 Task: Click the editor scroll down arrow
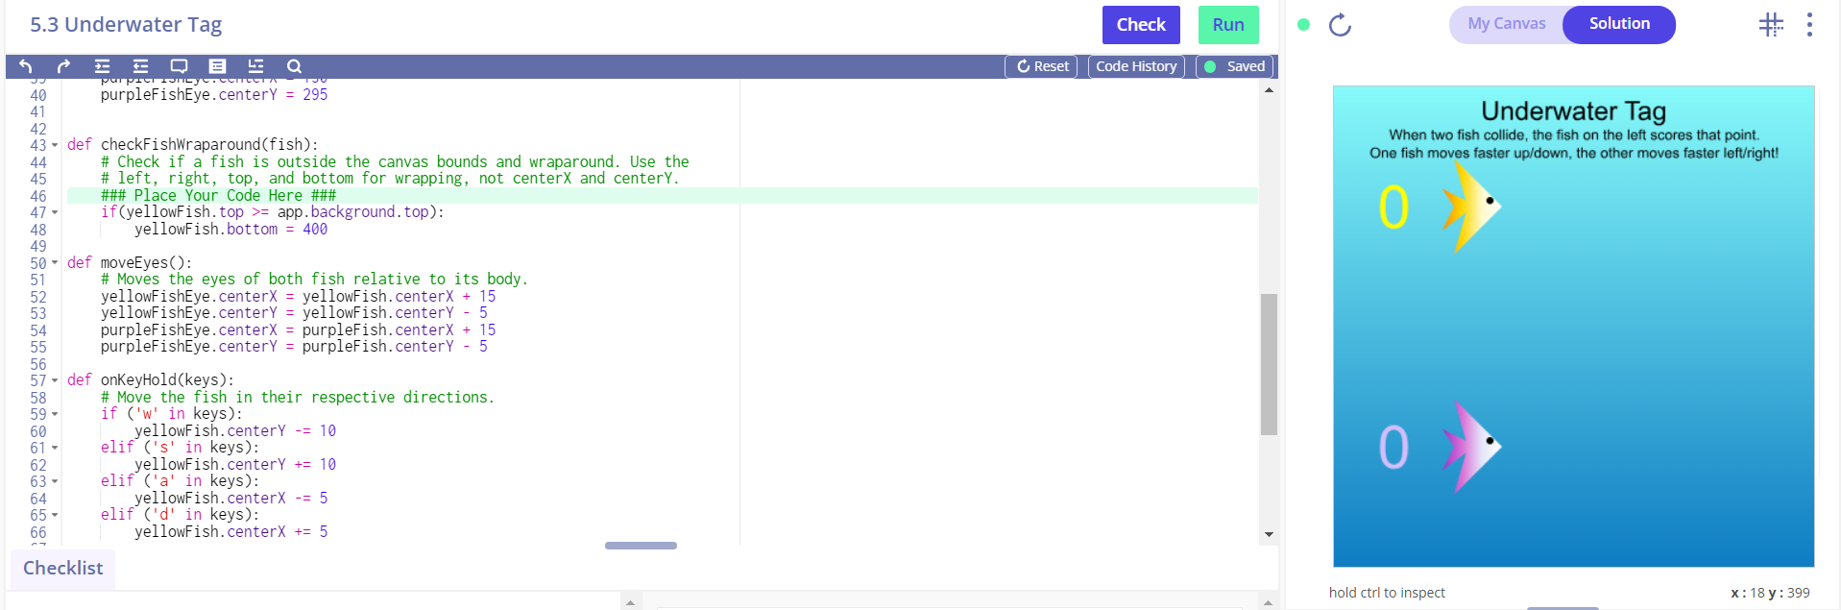(1269, 534)
